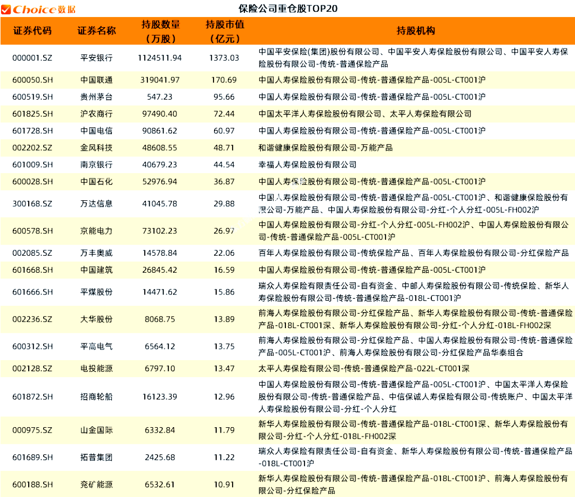Select code 601825.SH
The image size is (575, 497).
tap(32, 113)
